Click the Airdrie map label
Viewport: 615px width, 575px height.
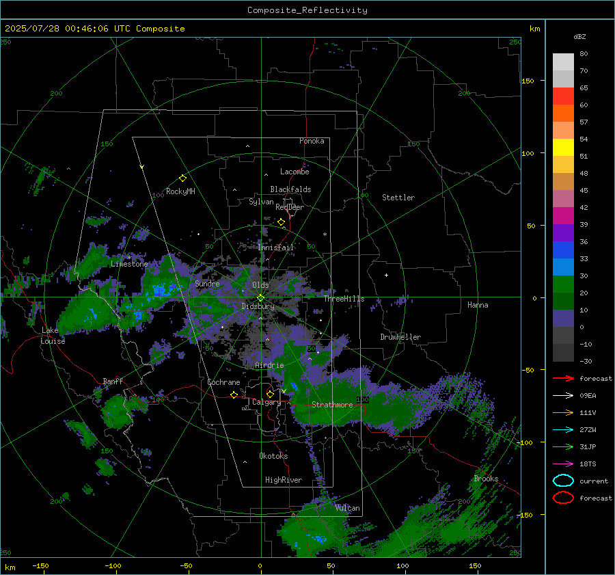269,365
